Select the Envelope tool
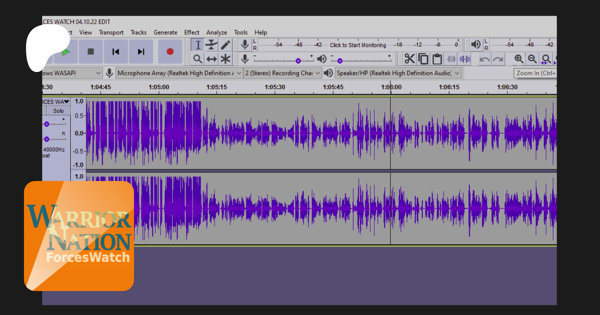This screenshot has height=315, width=600. pos(211,45)
